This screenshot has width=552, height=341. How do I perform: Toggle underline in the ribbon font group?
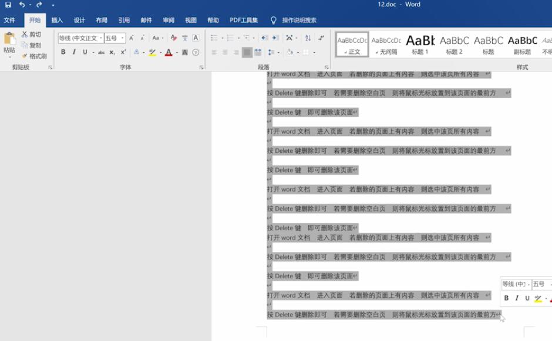[x=85, y=52]
